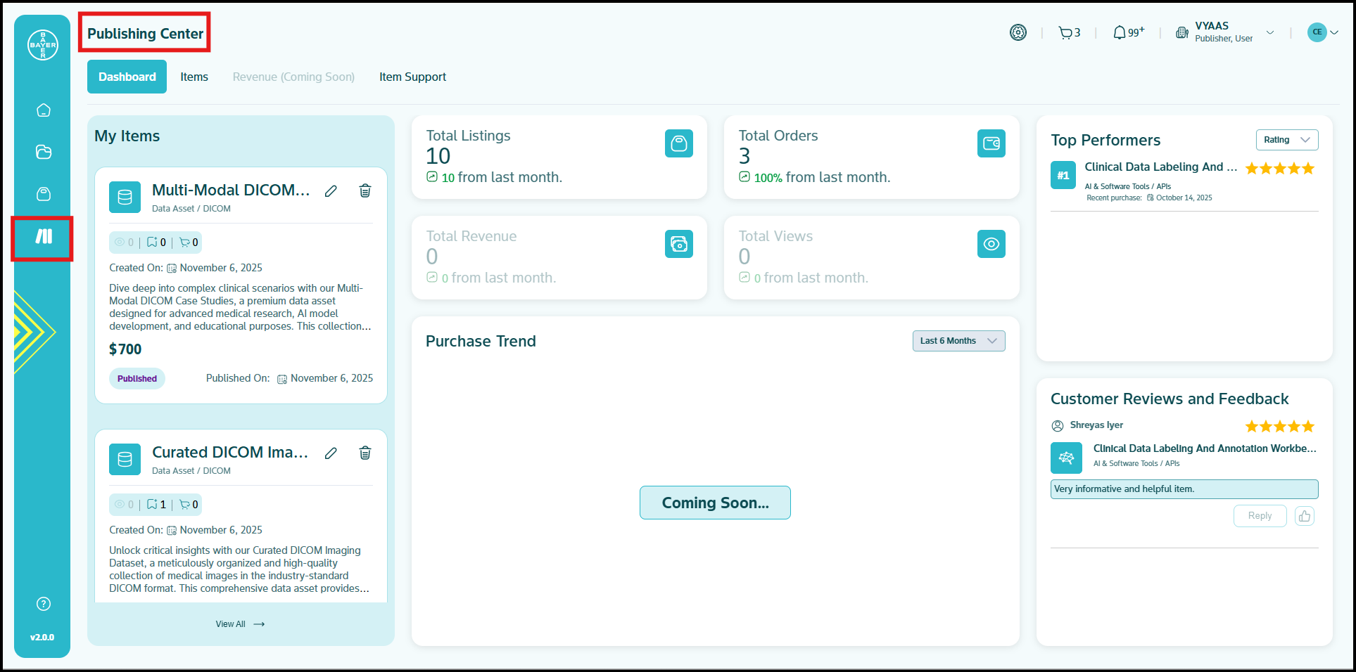Viewport: 1356px width, 672px height.
Task: Open the folder icon in sidebar
Action: click(x=44, y=152)
